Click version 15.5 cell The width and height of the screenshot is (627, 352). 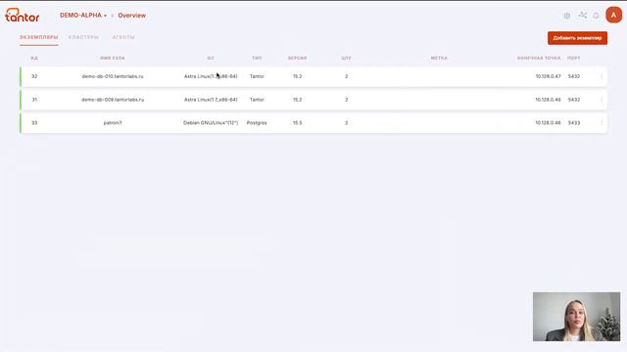point(297,123)
